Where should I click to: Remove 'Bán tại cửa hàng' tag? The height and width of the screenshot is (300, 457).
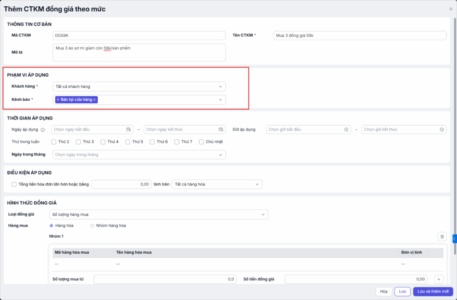coord(95,100)
